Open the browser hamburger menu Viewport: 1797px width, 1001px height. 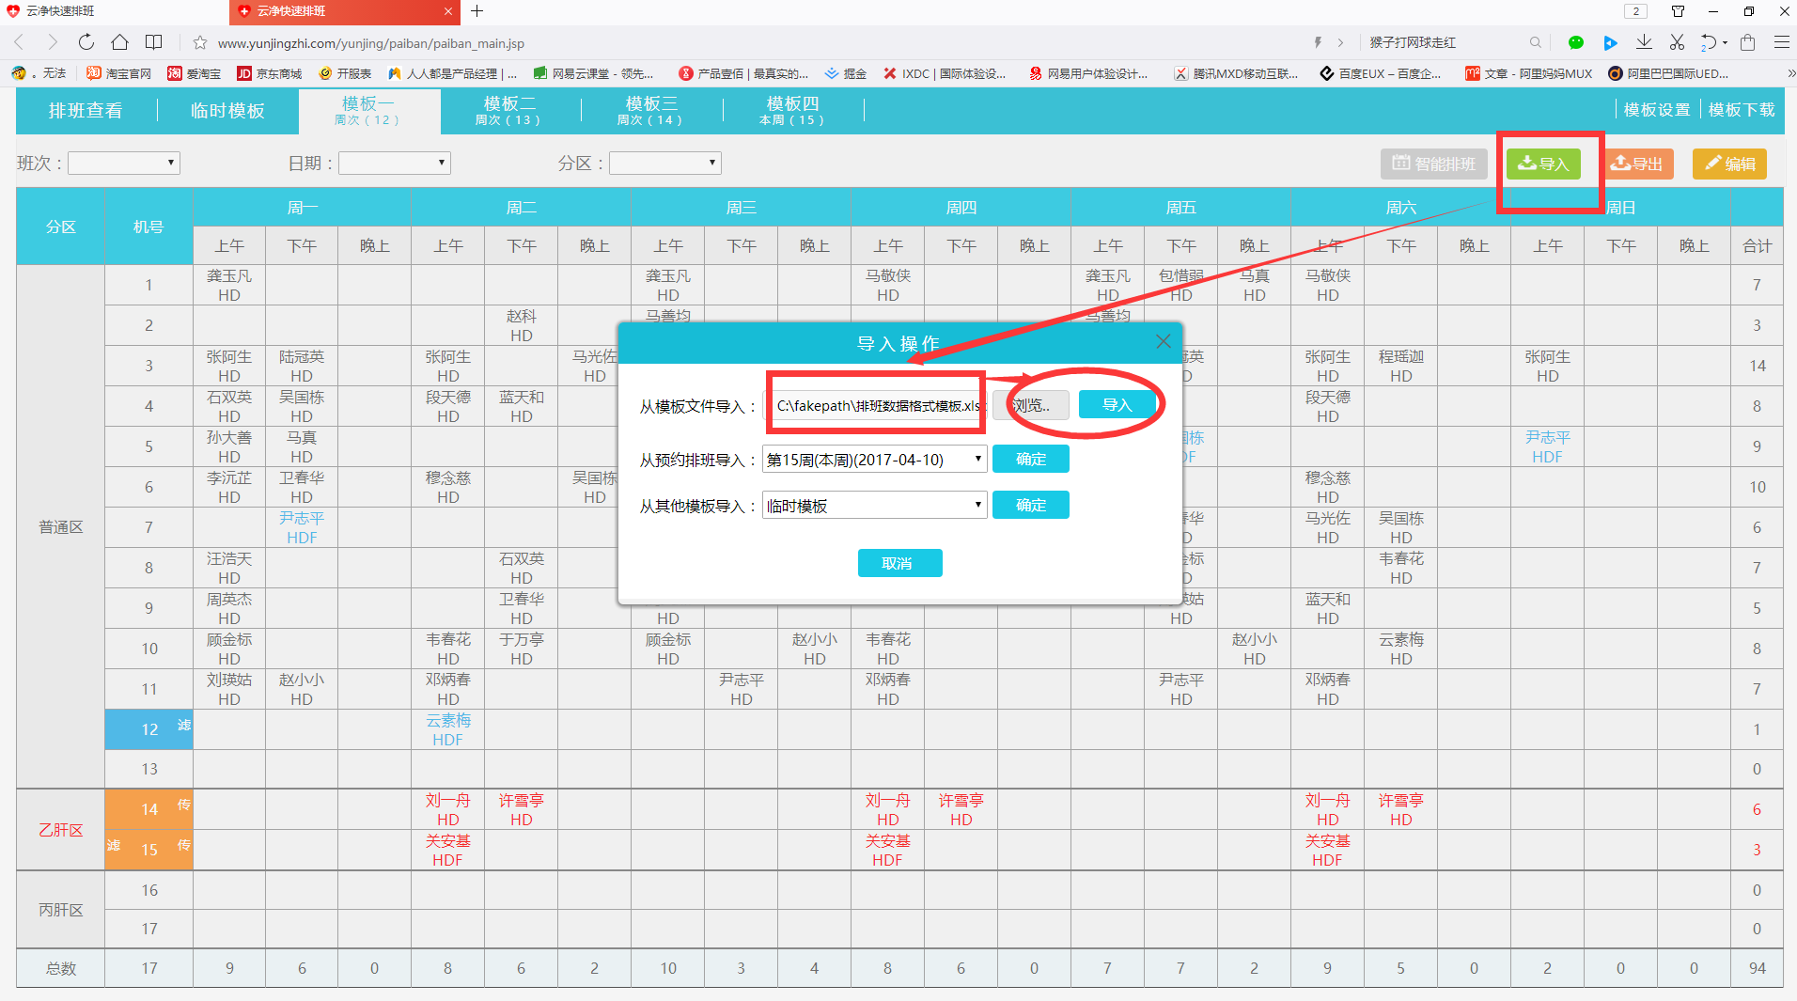point(1781,42)
